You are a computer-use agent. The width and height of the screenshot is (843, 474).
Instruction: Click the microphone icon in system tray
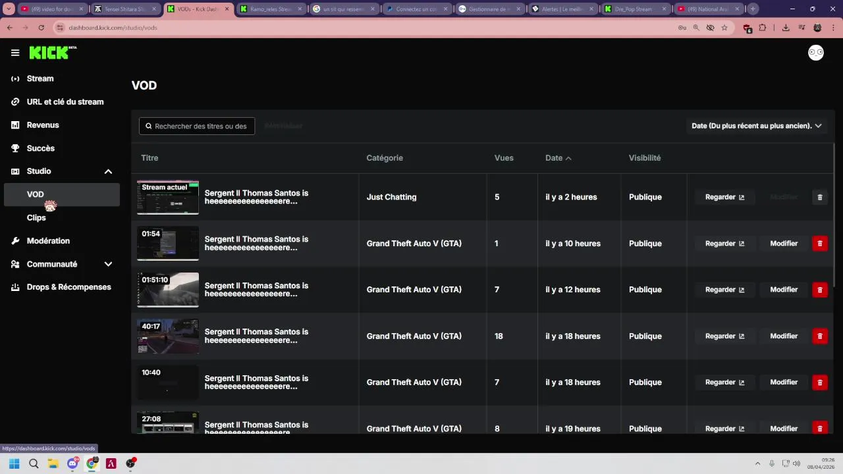(772, 463)
